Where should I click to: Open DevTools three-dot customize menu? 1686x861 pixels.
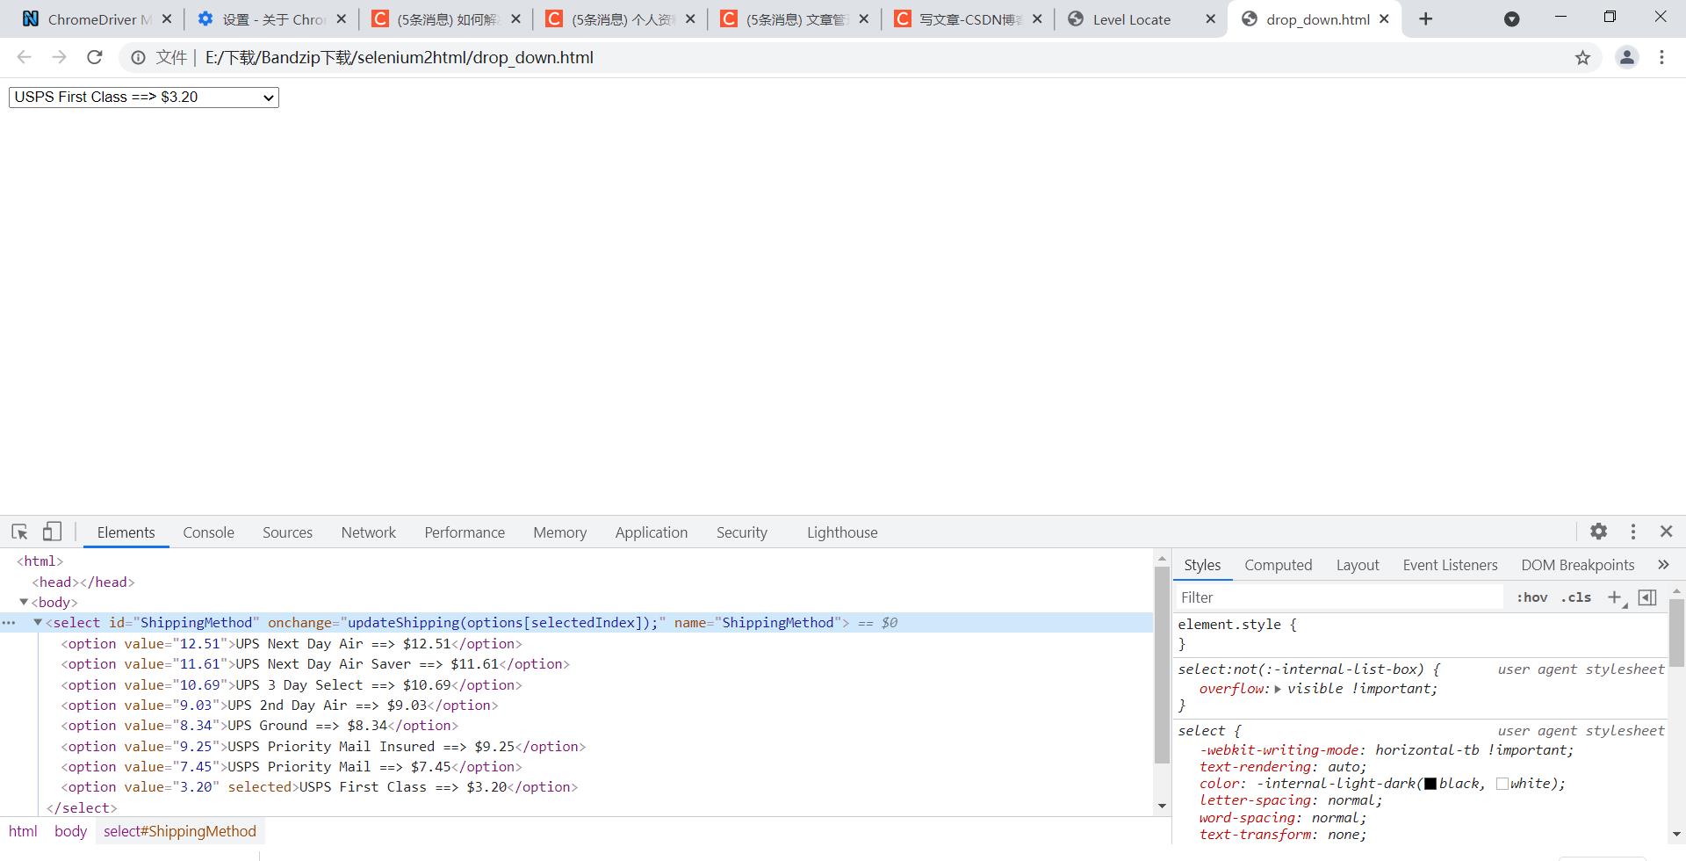click(x=1632, y=532)
